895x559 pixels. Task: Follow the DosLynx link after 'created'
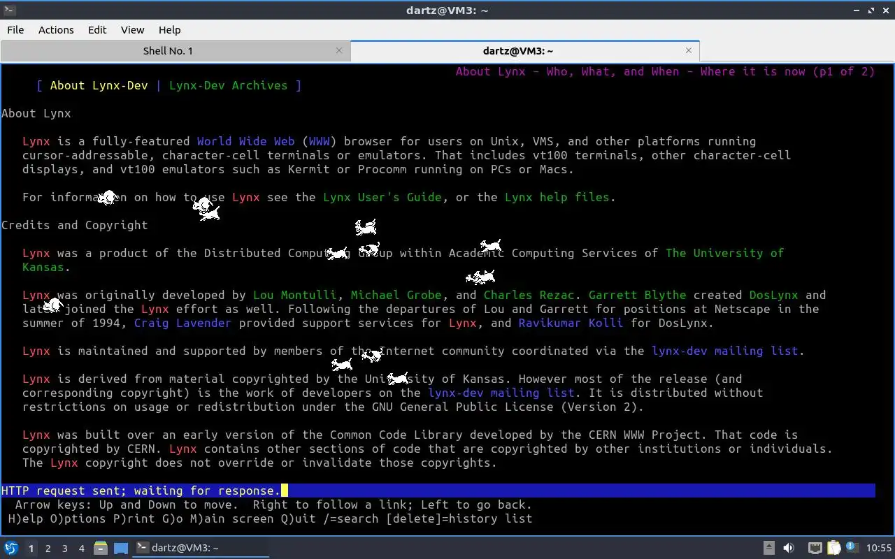pyautogui.click(x=773, y=295)
